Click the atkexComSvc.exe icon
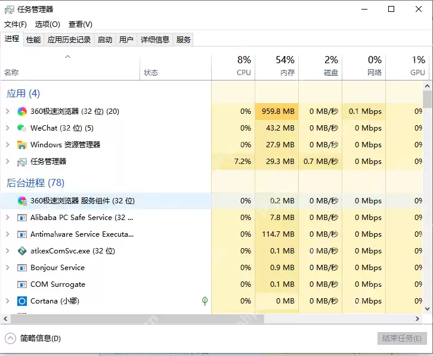 point(22,251)
